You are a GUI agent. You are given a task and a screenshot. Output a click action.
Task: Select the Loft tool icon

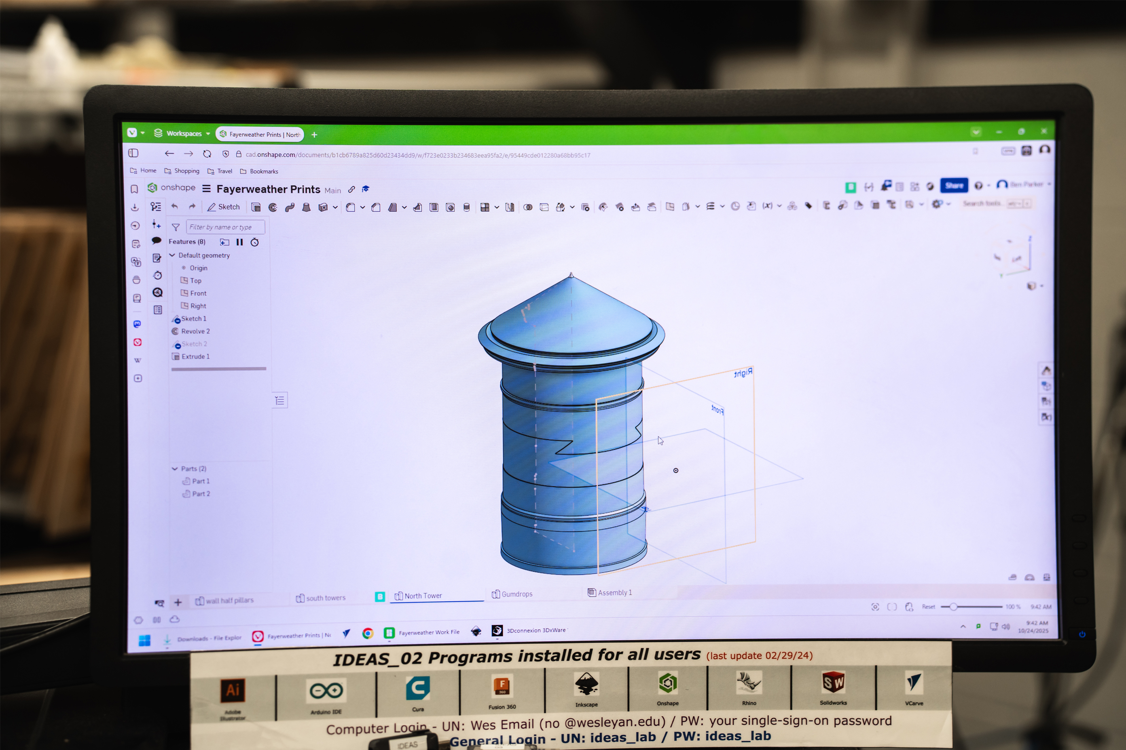[307, 207]
